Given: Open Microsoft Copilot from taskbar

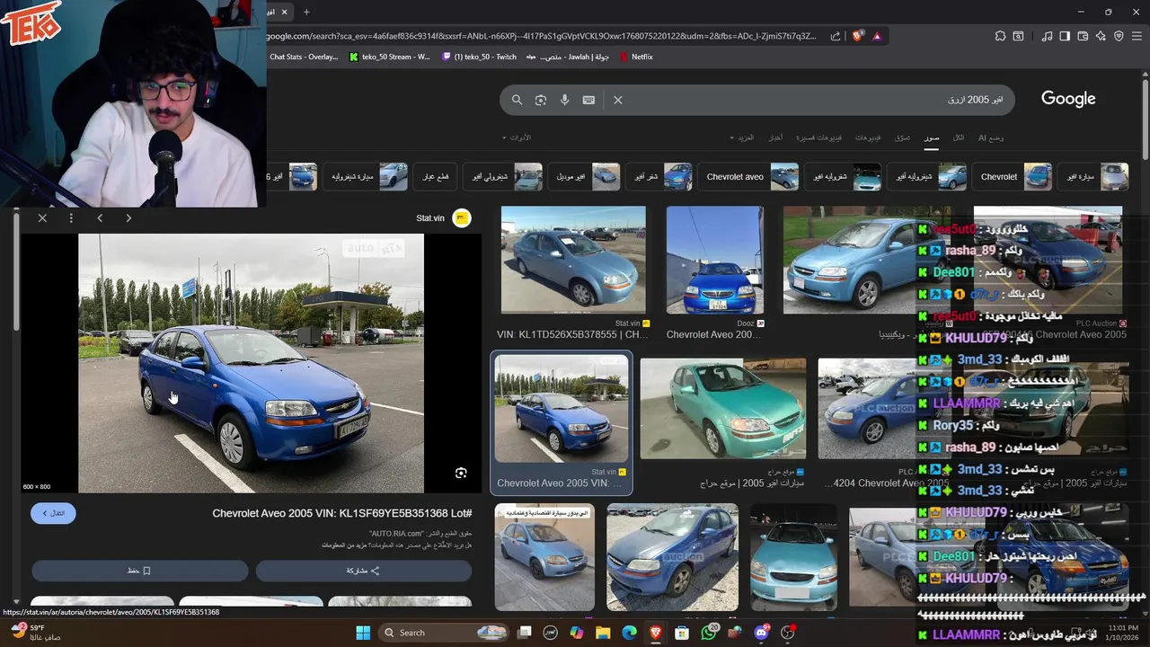Looking at the screenshot, I should (576, 633).
